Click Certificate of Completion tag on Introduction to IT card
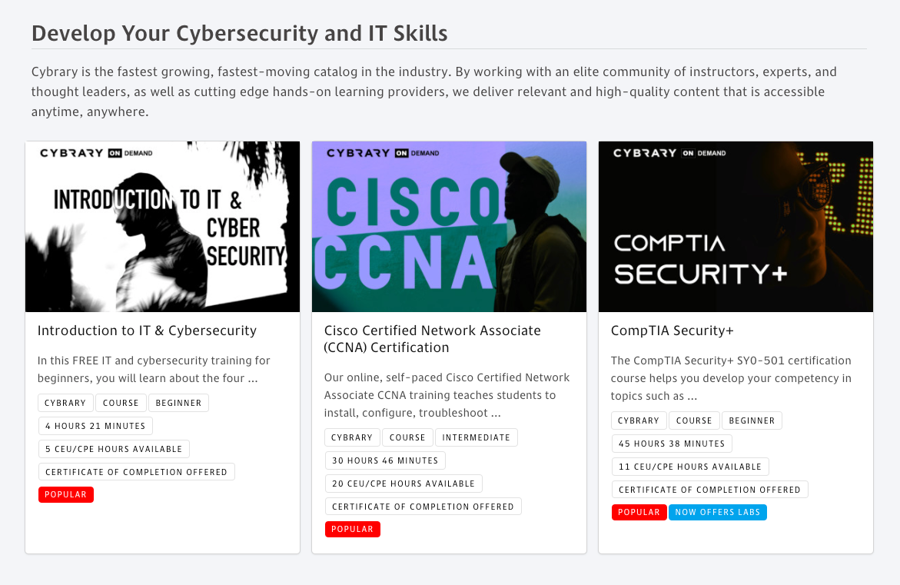Image resolution: width=900 pixels, height=585 pixels. coord(136,472)
